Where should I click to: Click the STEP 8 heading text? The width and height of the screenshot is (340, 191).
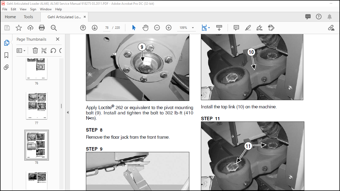pos(94,130)
